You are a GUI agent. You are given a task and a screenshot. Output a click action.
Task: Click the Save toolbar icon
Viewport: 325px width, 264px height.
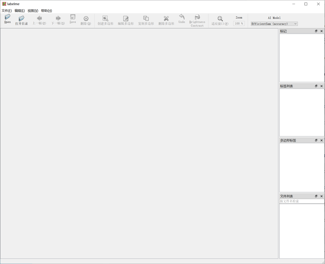(x=73, y=17)
